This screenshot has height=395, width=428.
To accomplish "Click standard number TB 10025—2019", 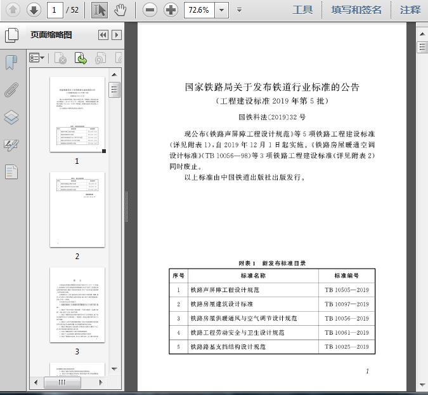I will tap(347, 347).
